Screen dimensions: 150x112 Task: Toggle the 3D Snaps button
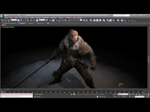point(57,21)
